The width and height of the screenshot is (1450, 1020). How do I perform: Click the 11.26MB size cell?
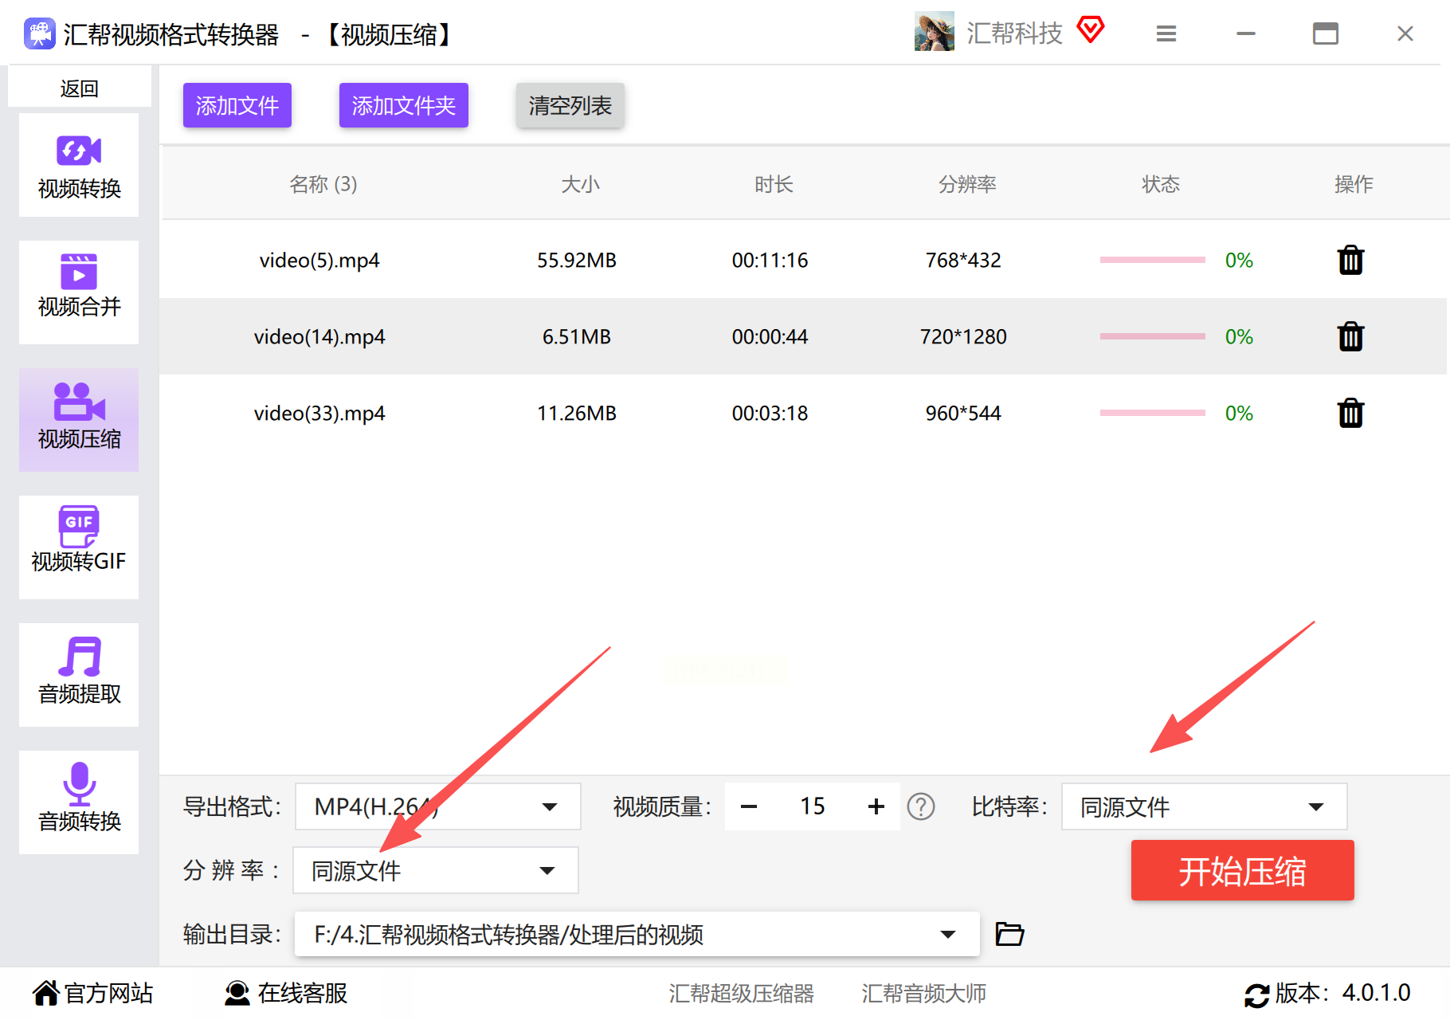[x=577, y=414]
